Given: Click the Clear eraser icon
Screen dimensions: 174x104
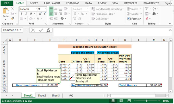Looking at the screenshot, I should click(x=147, y=18).
